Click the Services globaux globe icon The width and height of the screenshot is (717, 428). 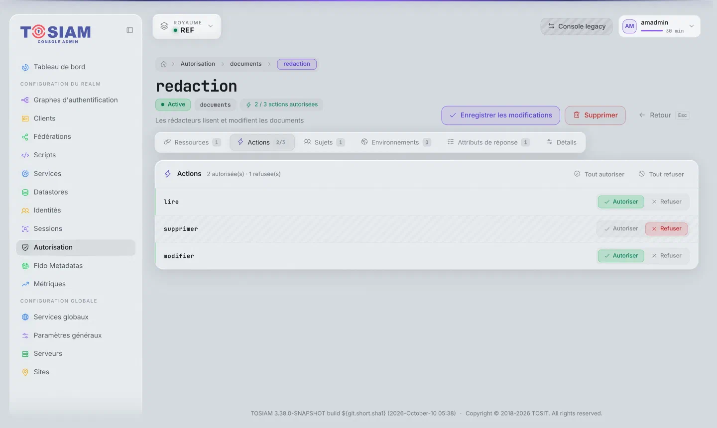[x=25, y=317]
